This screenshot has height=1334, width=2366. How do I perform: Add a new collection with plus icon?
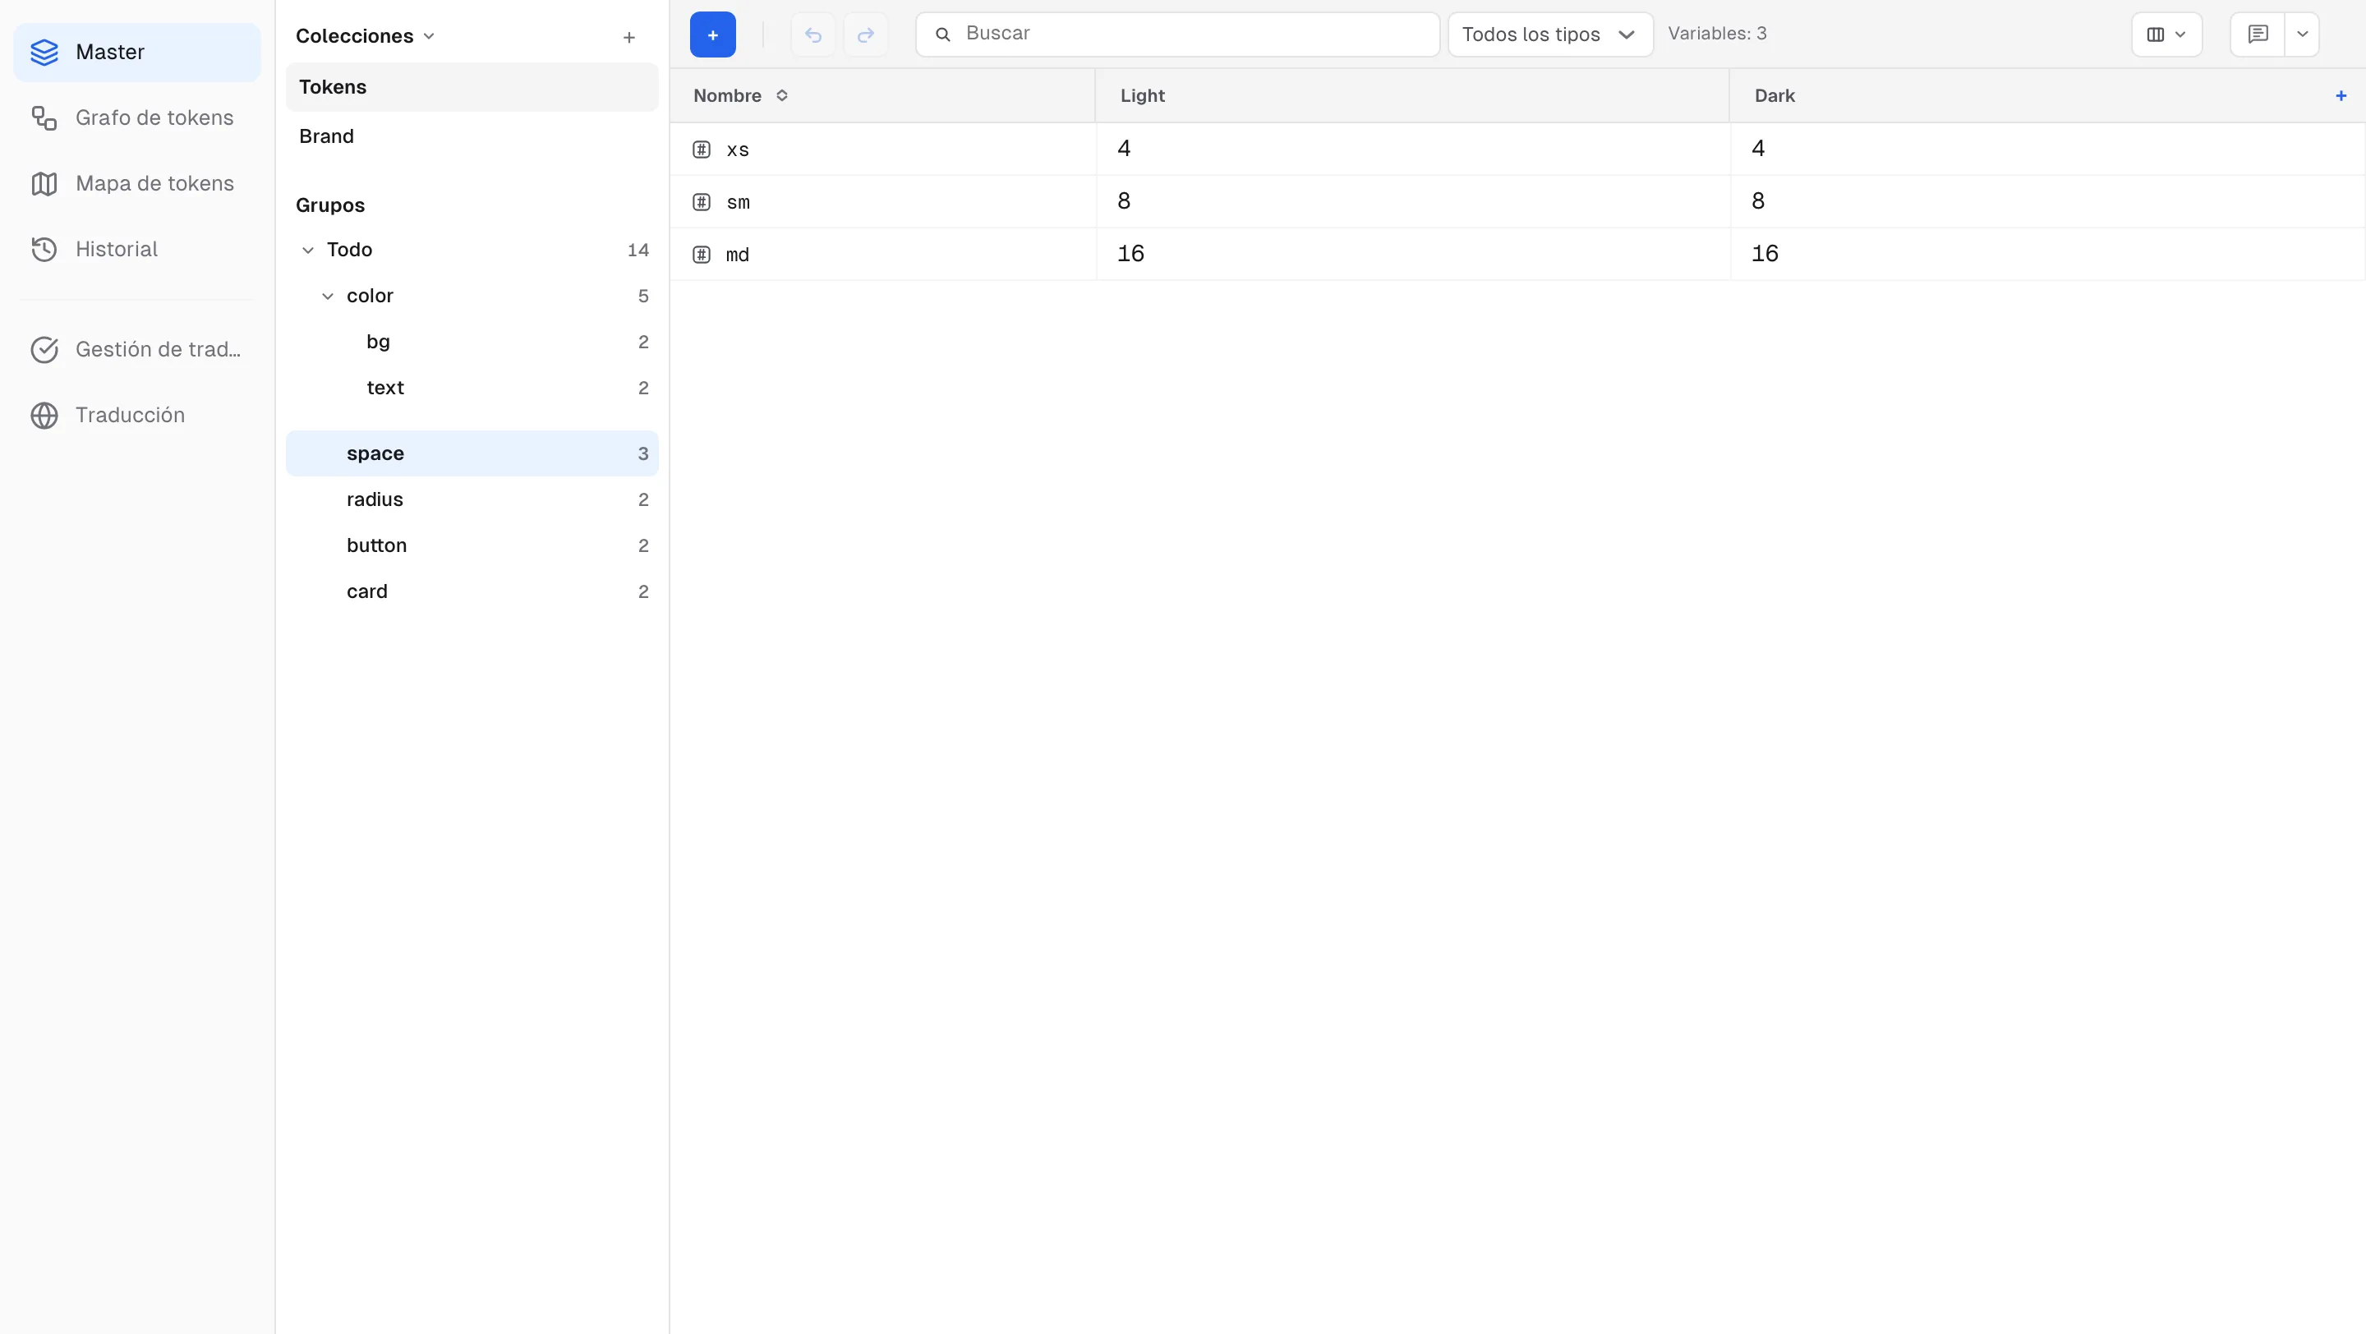click(x=629, y=38)
